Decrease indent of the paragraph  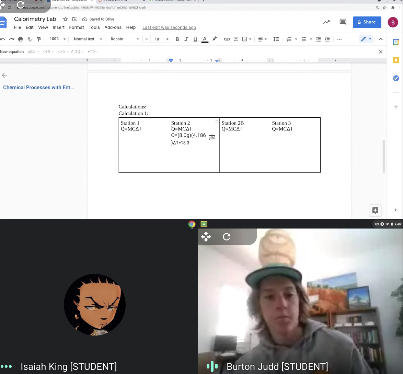point(318,39)
